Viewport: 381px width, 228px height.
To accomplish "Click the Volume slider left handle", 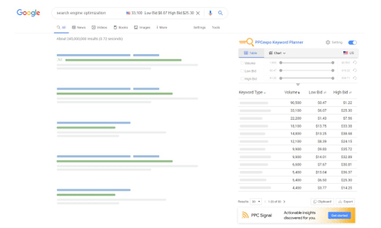I will coord(281,63).
